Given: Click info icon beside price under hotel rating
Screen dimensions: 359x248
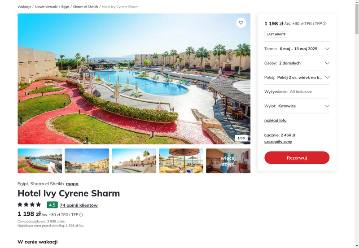Looking at the screenshot, I should point(81,215).
